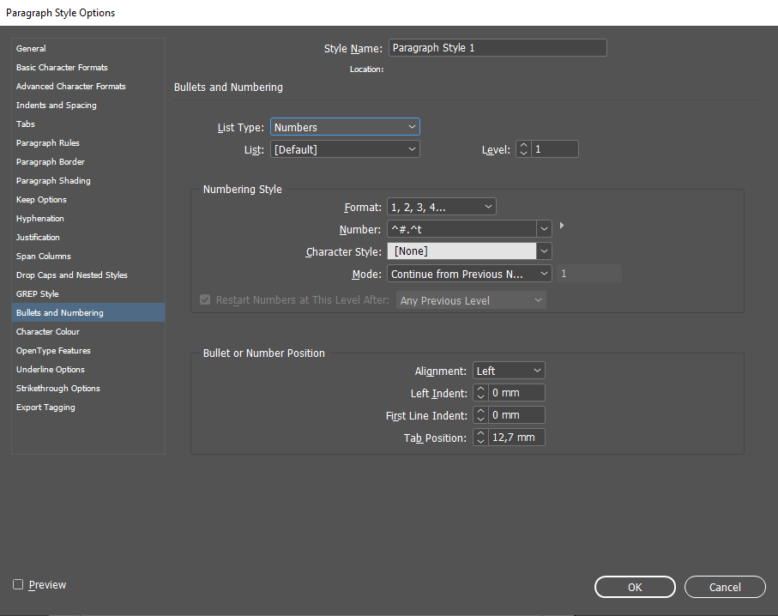Open the Character Style dropdown
The width and height of the screenshot is (778, 616).
pos(469,251)
